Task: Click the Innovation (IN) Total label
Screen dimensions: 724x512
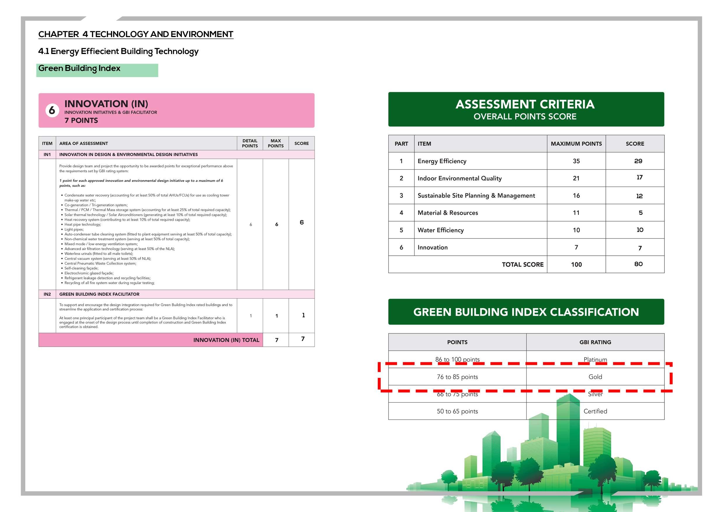Action: (x=226, y=340)
